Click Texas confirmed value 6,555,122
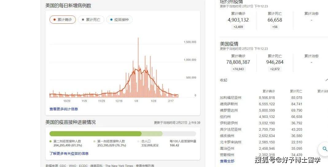The height and width of the screenshot is (167, 328). [267, 104]
